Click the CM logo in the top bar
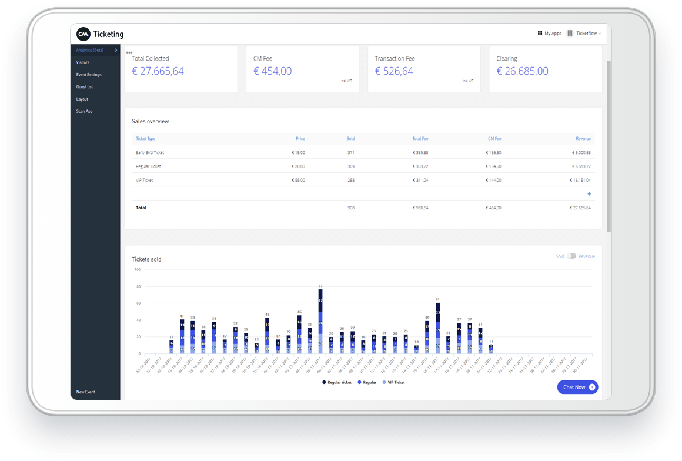The image size is (682, 461). (81, 34)
